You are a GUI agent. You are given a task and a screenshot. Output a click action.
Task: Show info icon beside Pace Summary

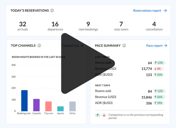pyautogui.click(x=124, y=45)
